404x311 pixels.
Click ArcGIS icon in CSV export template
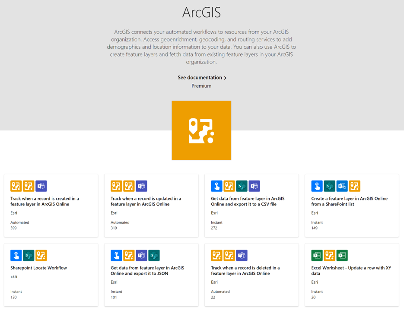pyautogui.click(x=229, y=186)
